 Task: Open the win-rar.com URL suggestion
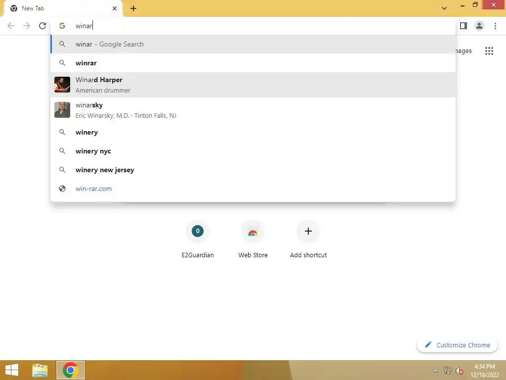tap(253, 189)
